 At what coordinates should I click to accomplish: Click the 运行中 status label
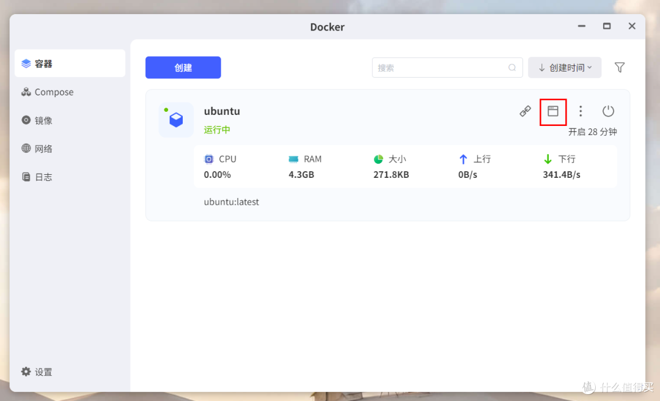click(217, 130)
